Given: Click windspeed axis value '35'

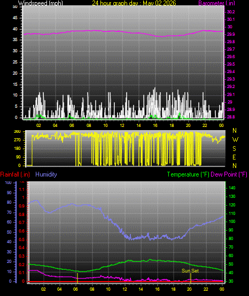Looking at the screenshot, I should click(x=15, y=40).
